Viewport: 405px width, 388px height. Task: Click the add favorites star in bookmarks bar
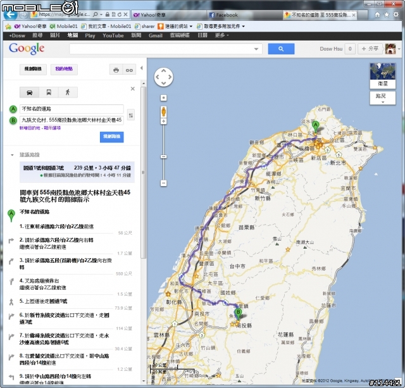point(8,27)
